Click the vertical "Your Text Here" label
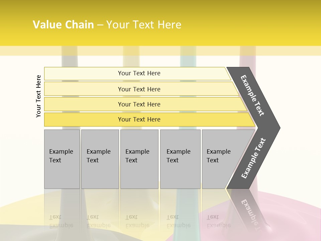 coord(38,96)
